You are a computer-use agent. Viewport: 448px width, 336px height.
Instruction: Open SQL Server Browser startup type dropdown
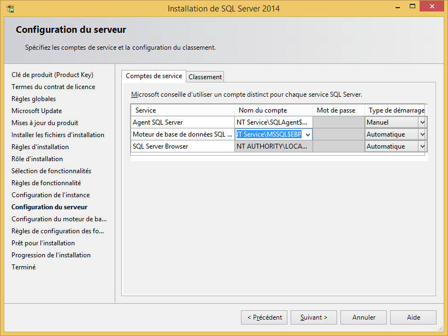point(422,146)
